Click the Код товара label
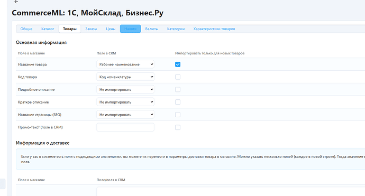 pyautogui.click(x=28, y=77)
